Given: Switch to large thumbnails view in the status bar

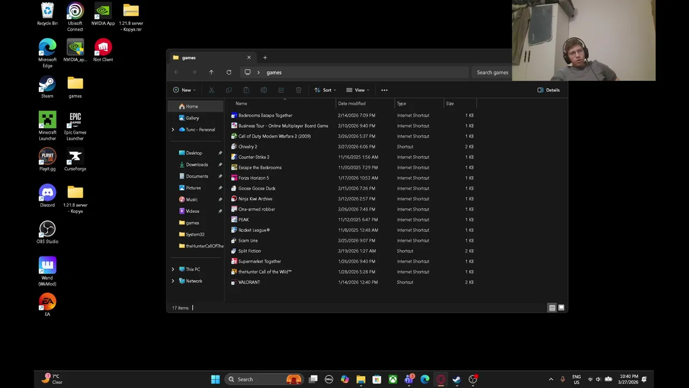Looking at the screenshot, I should tap(561, 308).
